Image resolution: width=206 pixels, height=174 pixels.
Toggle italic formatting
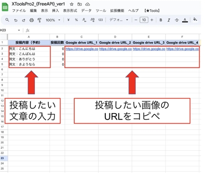pos(169,20)
